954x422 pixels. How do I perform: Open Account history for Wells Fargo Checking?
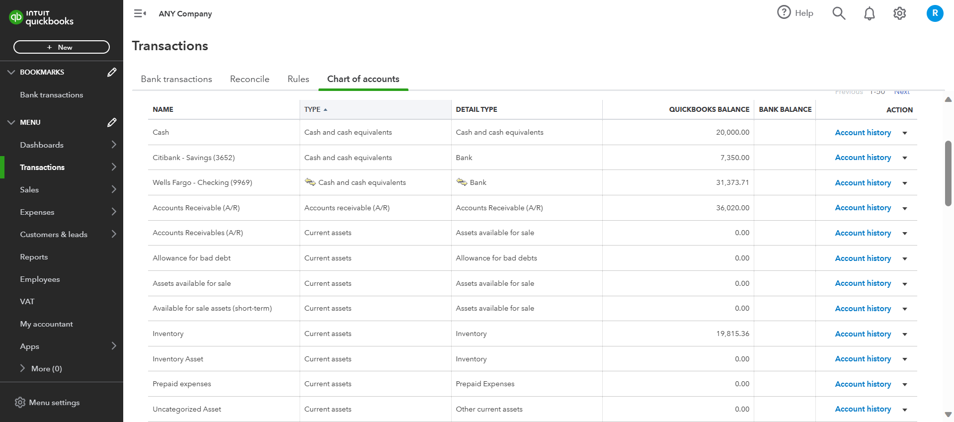863,183
